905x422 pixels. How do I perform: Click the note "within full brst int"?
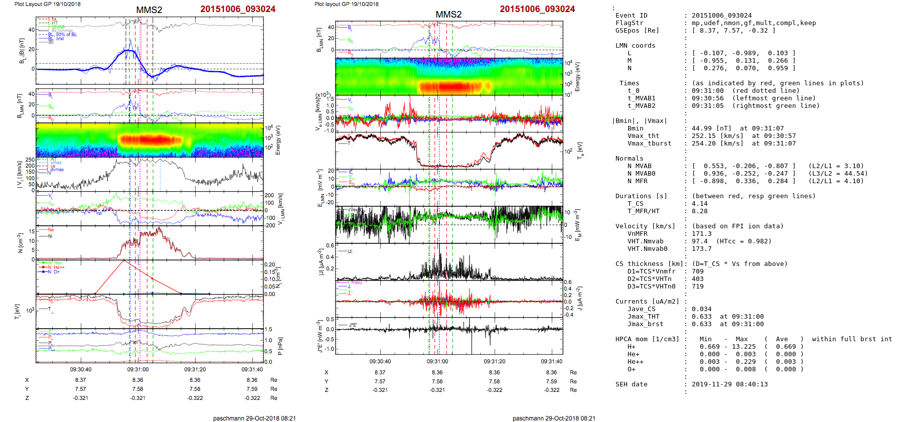point(852,339)
